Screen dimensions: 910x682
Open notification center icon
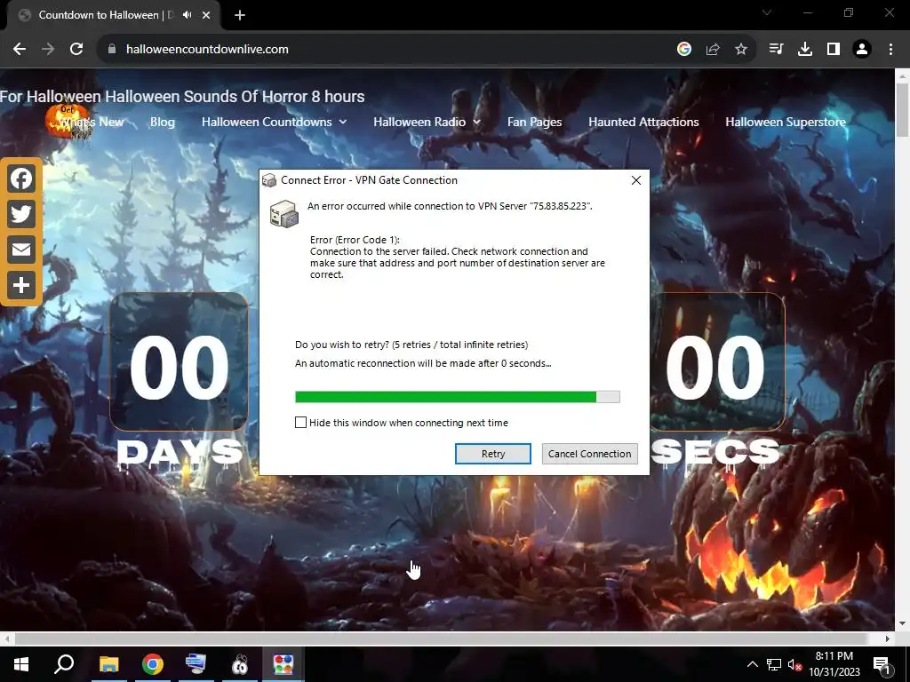882,664
